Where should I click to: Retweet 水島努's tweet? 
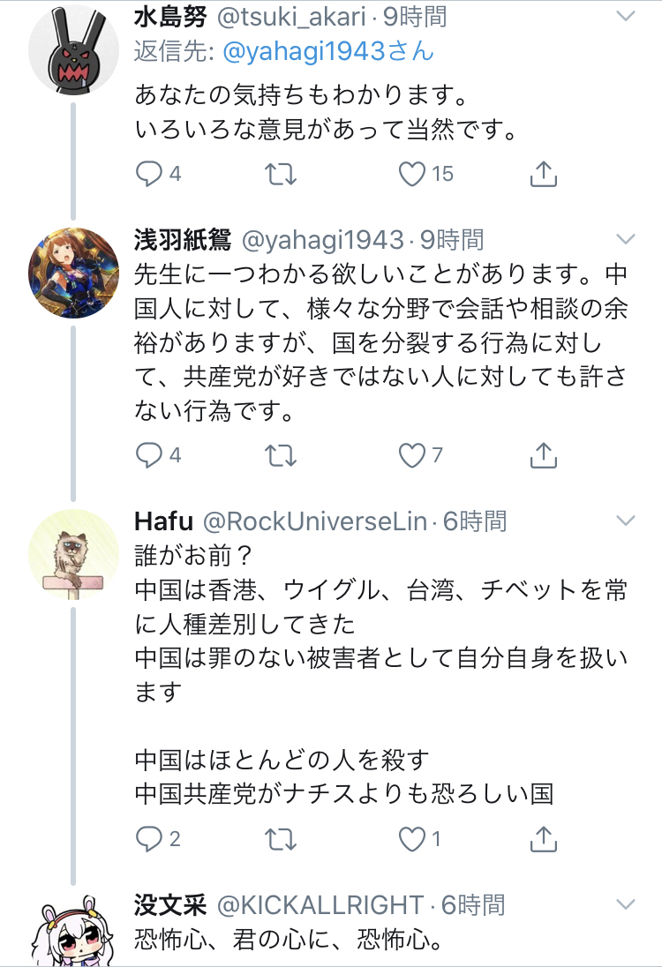coord(281,174)
